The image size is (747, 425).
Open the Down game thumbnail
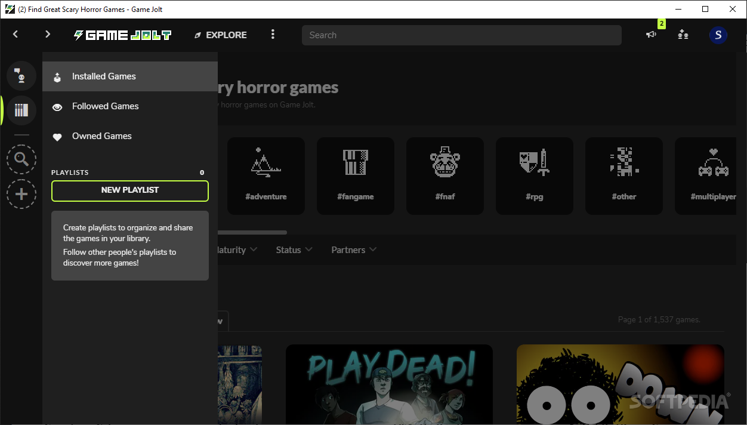pyautogui.click(x=621, y=384)
